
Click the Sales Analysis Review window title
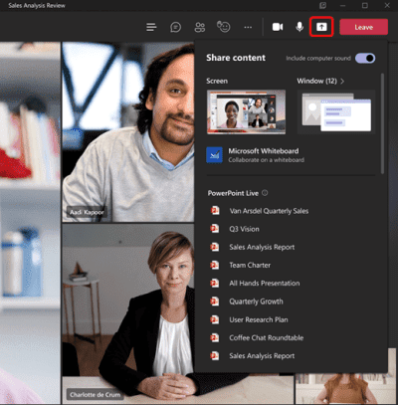[37, 5]
